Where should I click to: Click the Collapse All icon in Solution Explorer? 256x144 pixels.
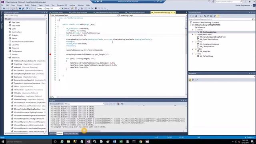click(x=208, y=16)
